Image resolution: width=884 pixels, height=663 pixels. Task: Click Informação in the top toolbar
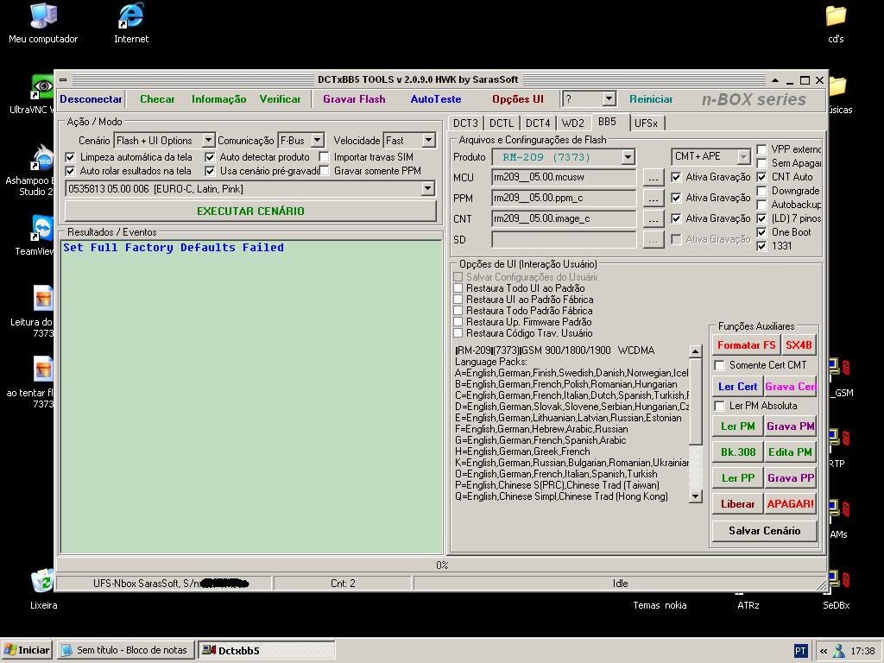(x=218, y=99)
